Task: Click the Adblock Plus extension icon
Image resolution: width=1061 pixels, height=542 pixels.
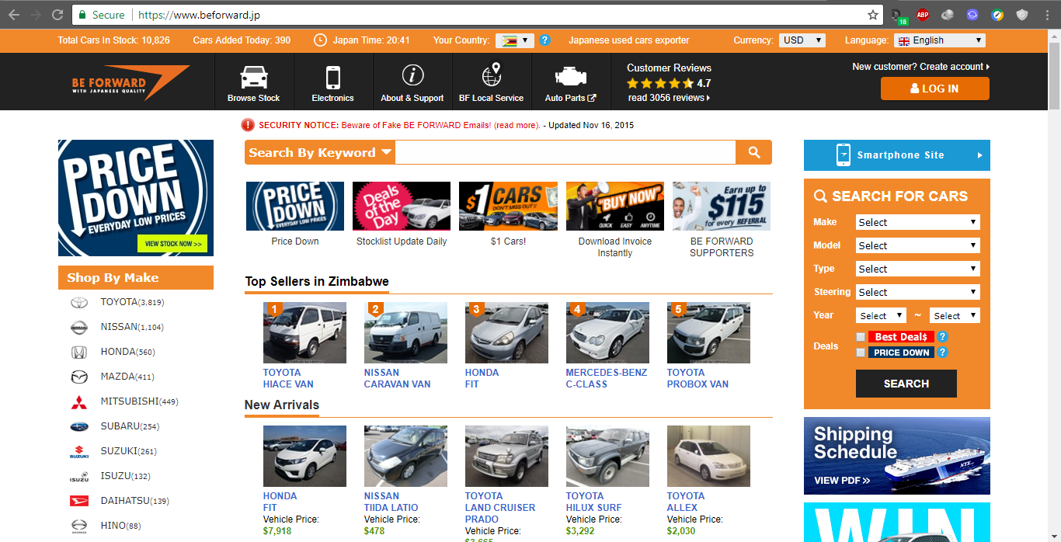Action: pos(922,15)
